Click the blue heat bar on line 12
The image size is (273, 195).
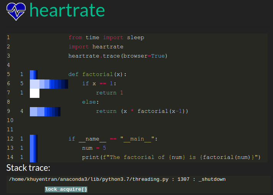pyautogui.click(x=33, y=139)
